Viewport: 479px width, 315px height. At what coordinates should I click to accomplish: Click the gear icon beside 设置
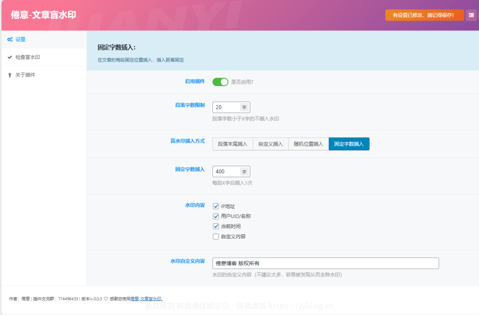10,39
